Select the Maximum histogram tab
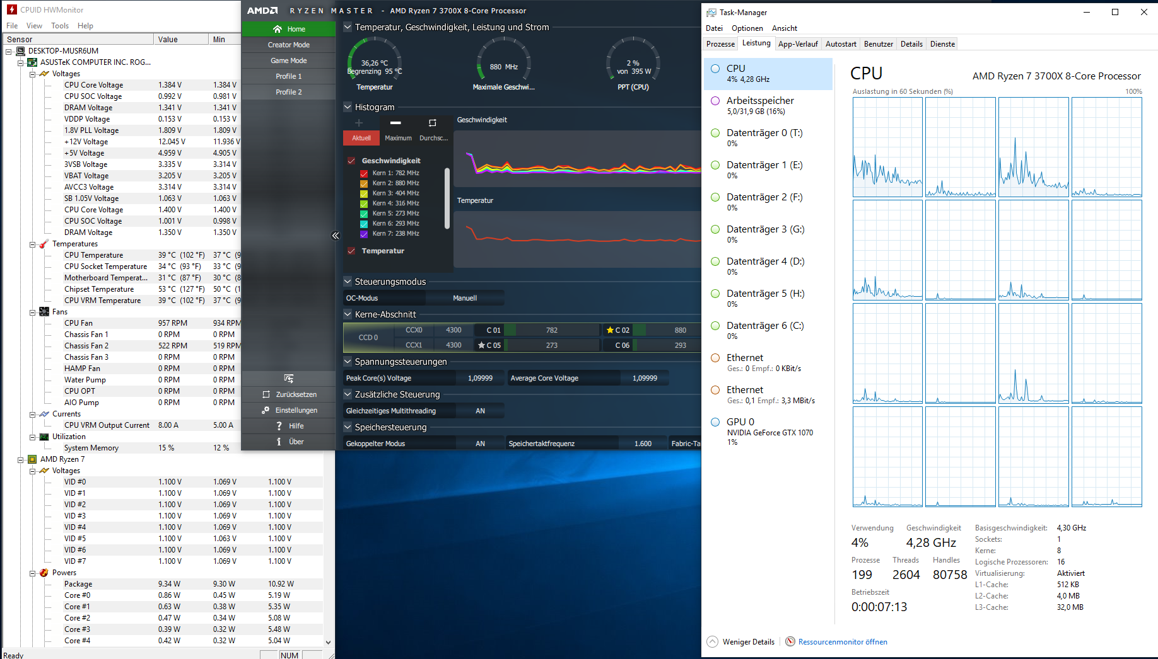The width and height of the screenshot is (1158, 659). coord(398,138)
